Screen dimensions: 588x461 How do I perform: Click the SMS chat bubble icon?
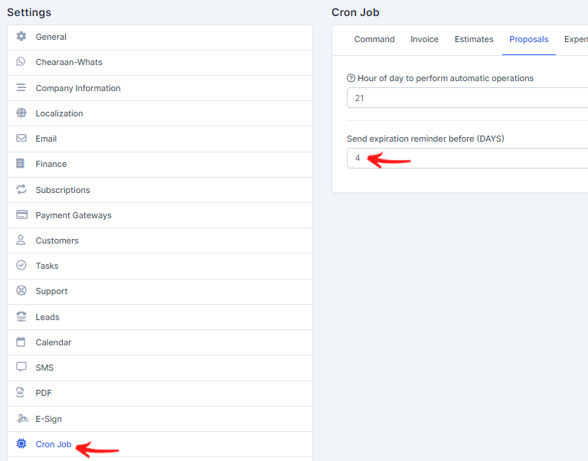(21, 368)
